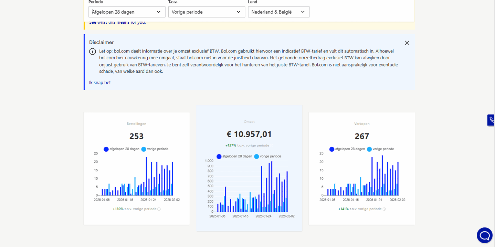The width and height of the screenshot is (495, 247).
Task: Click the 'Ik snap het' link
Action: (100, 82)
